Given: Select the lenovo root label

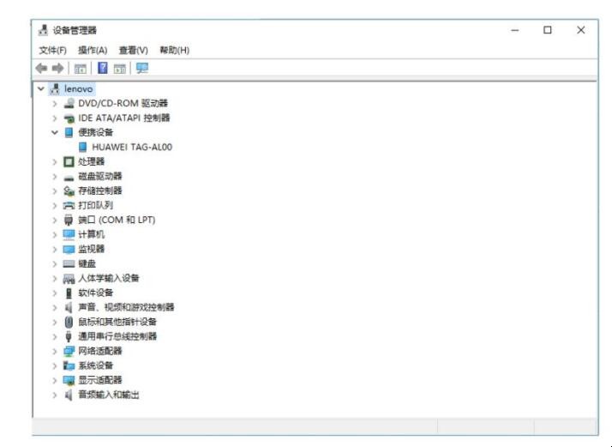Looking at the screenshot, I should point(79,88).
